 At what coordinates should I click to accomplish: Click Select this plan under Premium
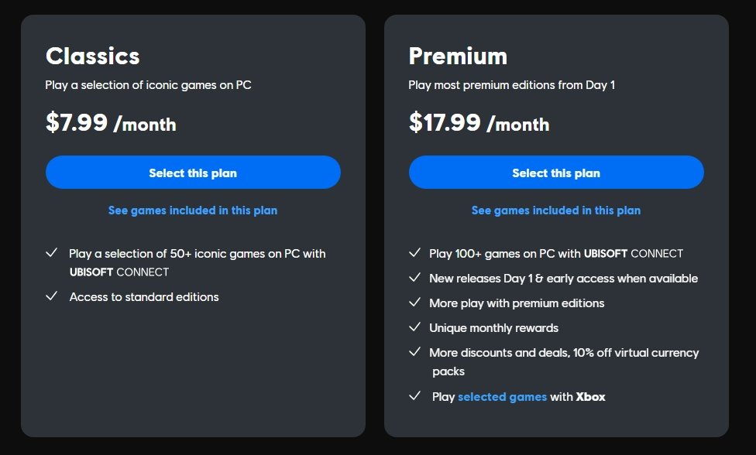coord(556,173)
